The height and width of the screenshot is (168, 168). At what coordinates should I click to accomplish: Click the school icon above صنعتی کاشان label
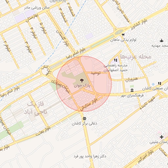[x=160, y=83]
